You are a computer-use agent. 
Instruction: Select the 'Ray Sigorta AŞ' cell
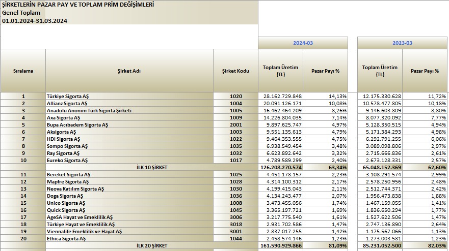(129, 153)
